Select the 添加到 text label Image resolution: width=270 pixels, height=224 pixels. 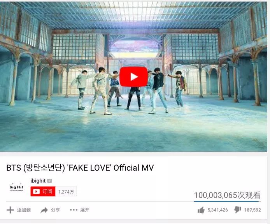pos(24,210)
